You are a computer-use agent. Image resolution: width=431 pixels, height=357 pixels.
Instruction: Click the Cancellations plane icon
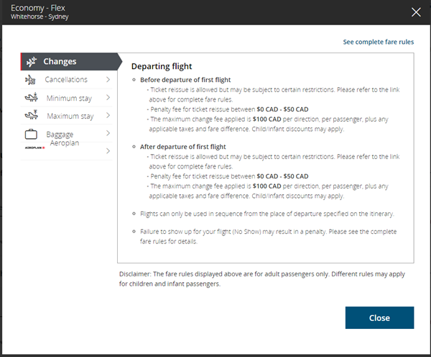click(31, 80)
